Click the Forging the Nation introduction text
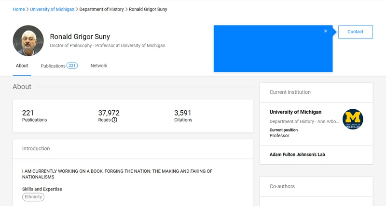 [117, 174]
